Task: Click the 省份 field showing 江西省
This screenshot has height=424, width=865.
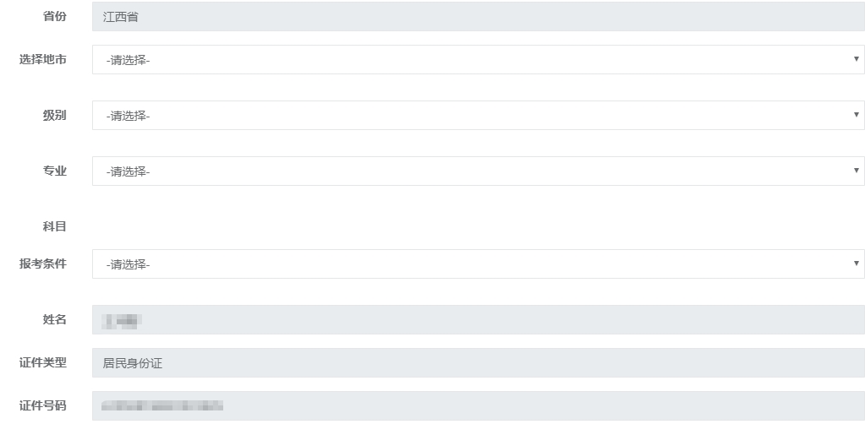Action: tap(478, 17)
